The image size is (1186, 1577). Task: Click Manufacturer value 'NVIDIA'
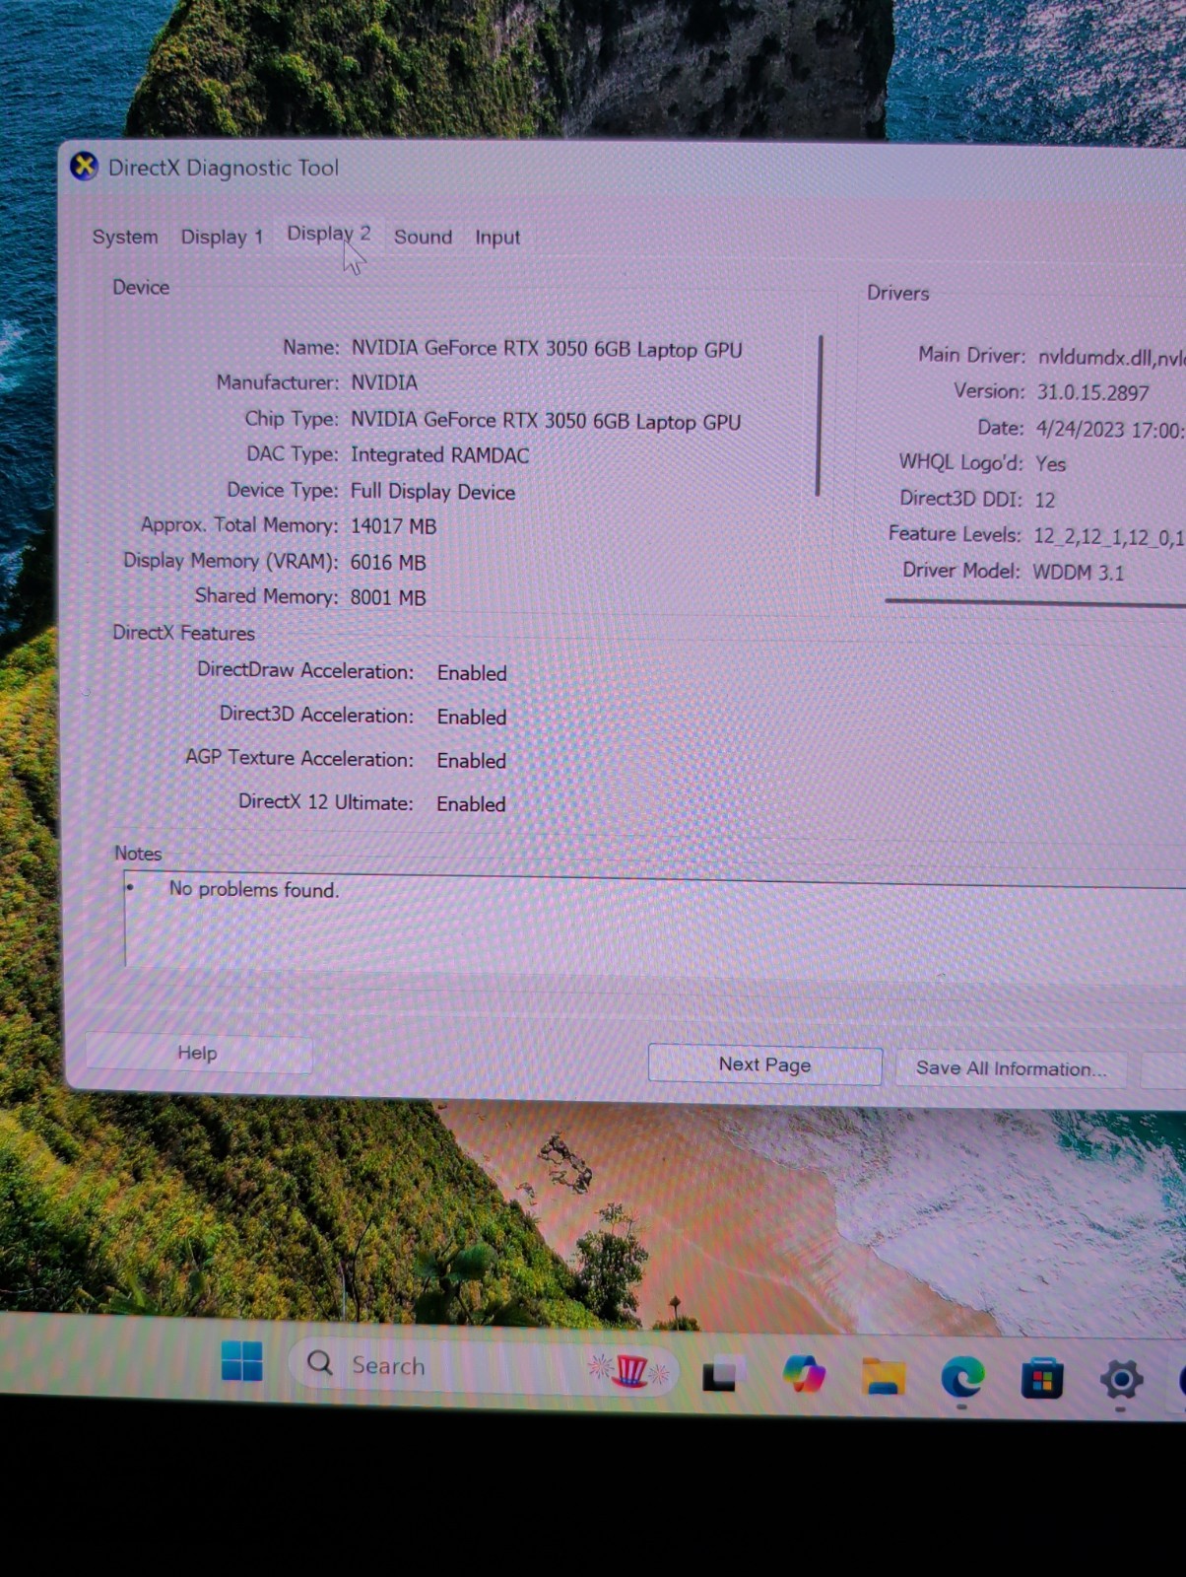coord(384,382)
